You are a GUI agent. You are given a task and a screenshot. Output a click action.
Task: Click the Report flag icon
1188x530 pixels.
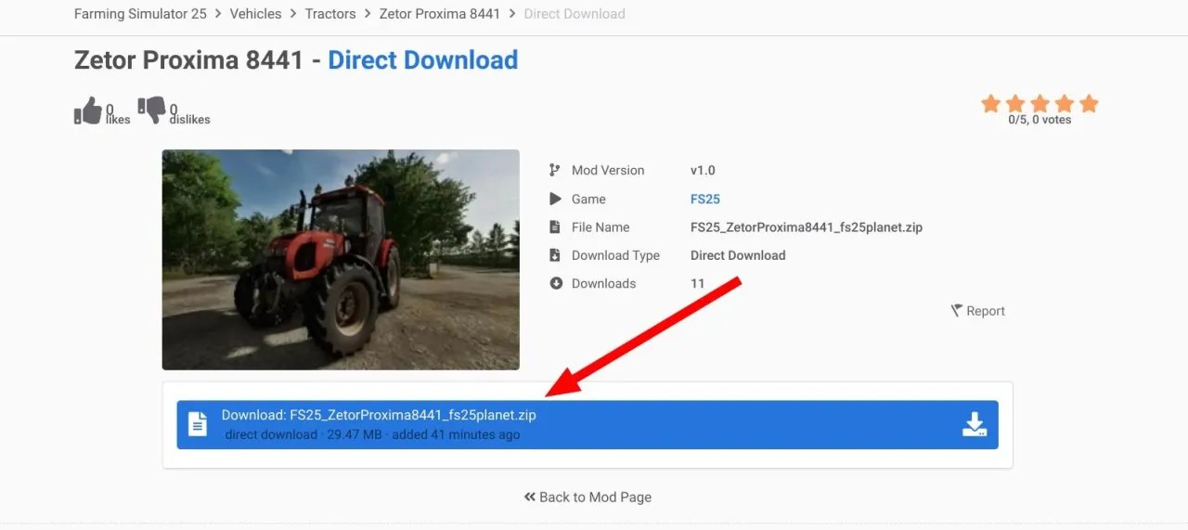[x=956, y=311]
